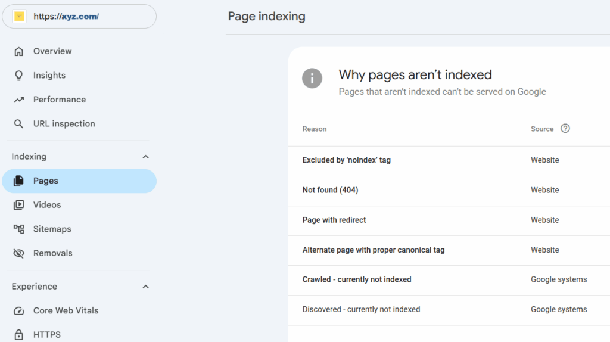Viewport: 610px width, 342px height.
Task: Click the URL inspection magnifier icon
Action: point(18,124)
